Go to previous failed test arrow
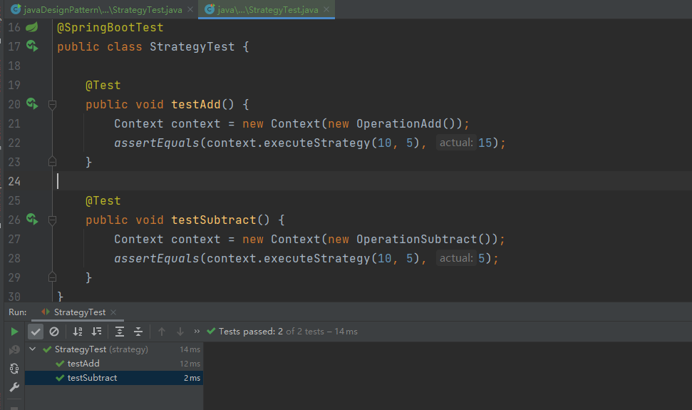The image size is (692, 410). point(162,332)
